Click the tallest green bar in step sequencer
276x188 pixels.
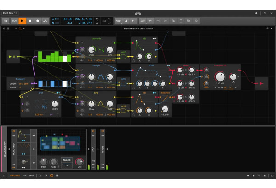pos(40,56)
